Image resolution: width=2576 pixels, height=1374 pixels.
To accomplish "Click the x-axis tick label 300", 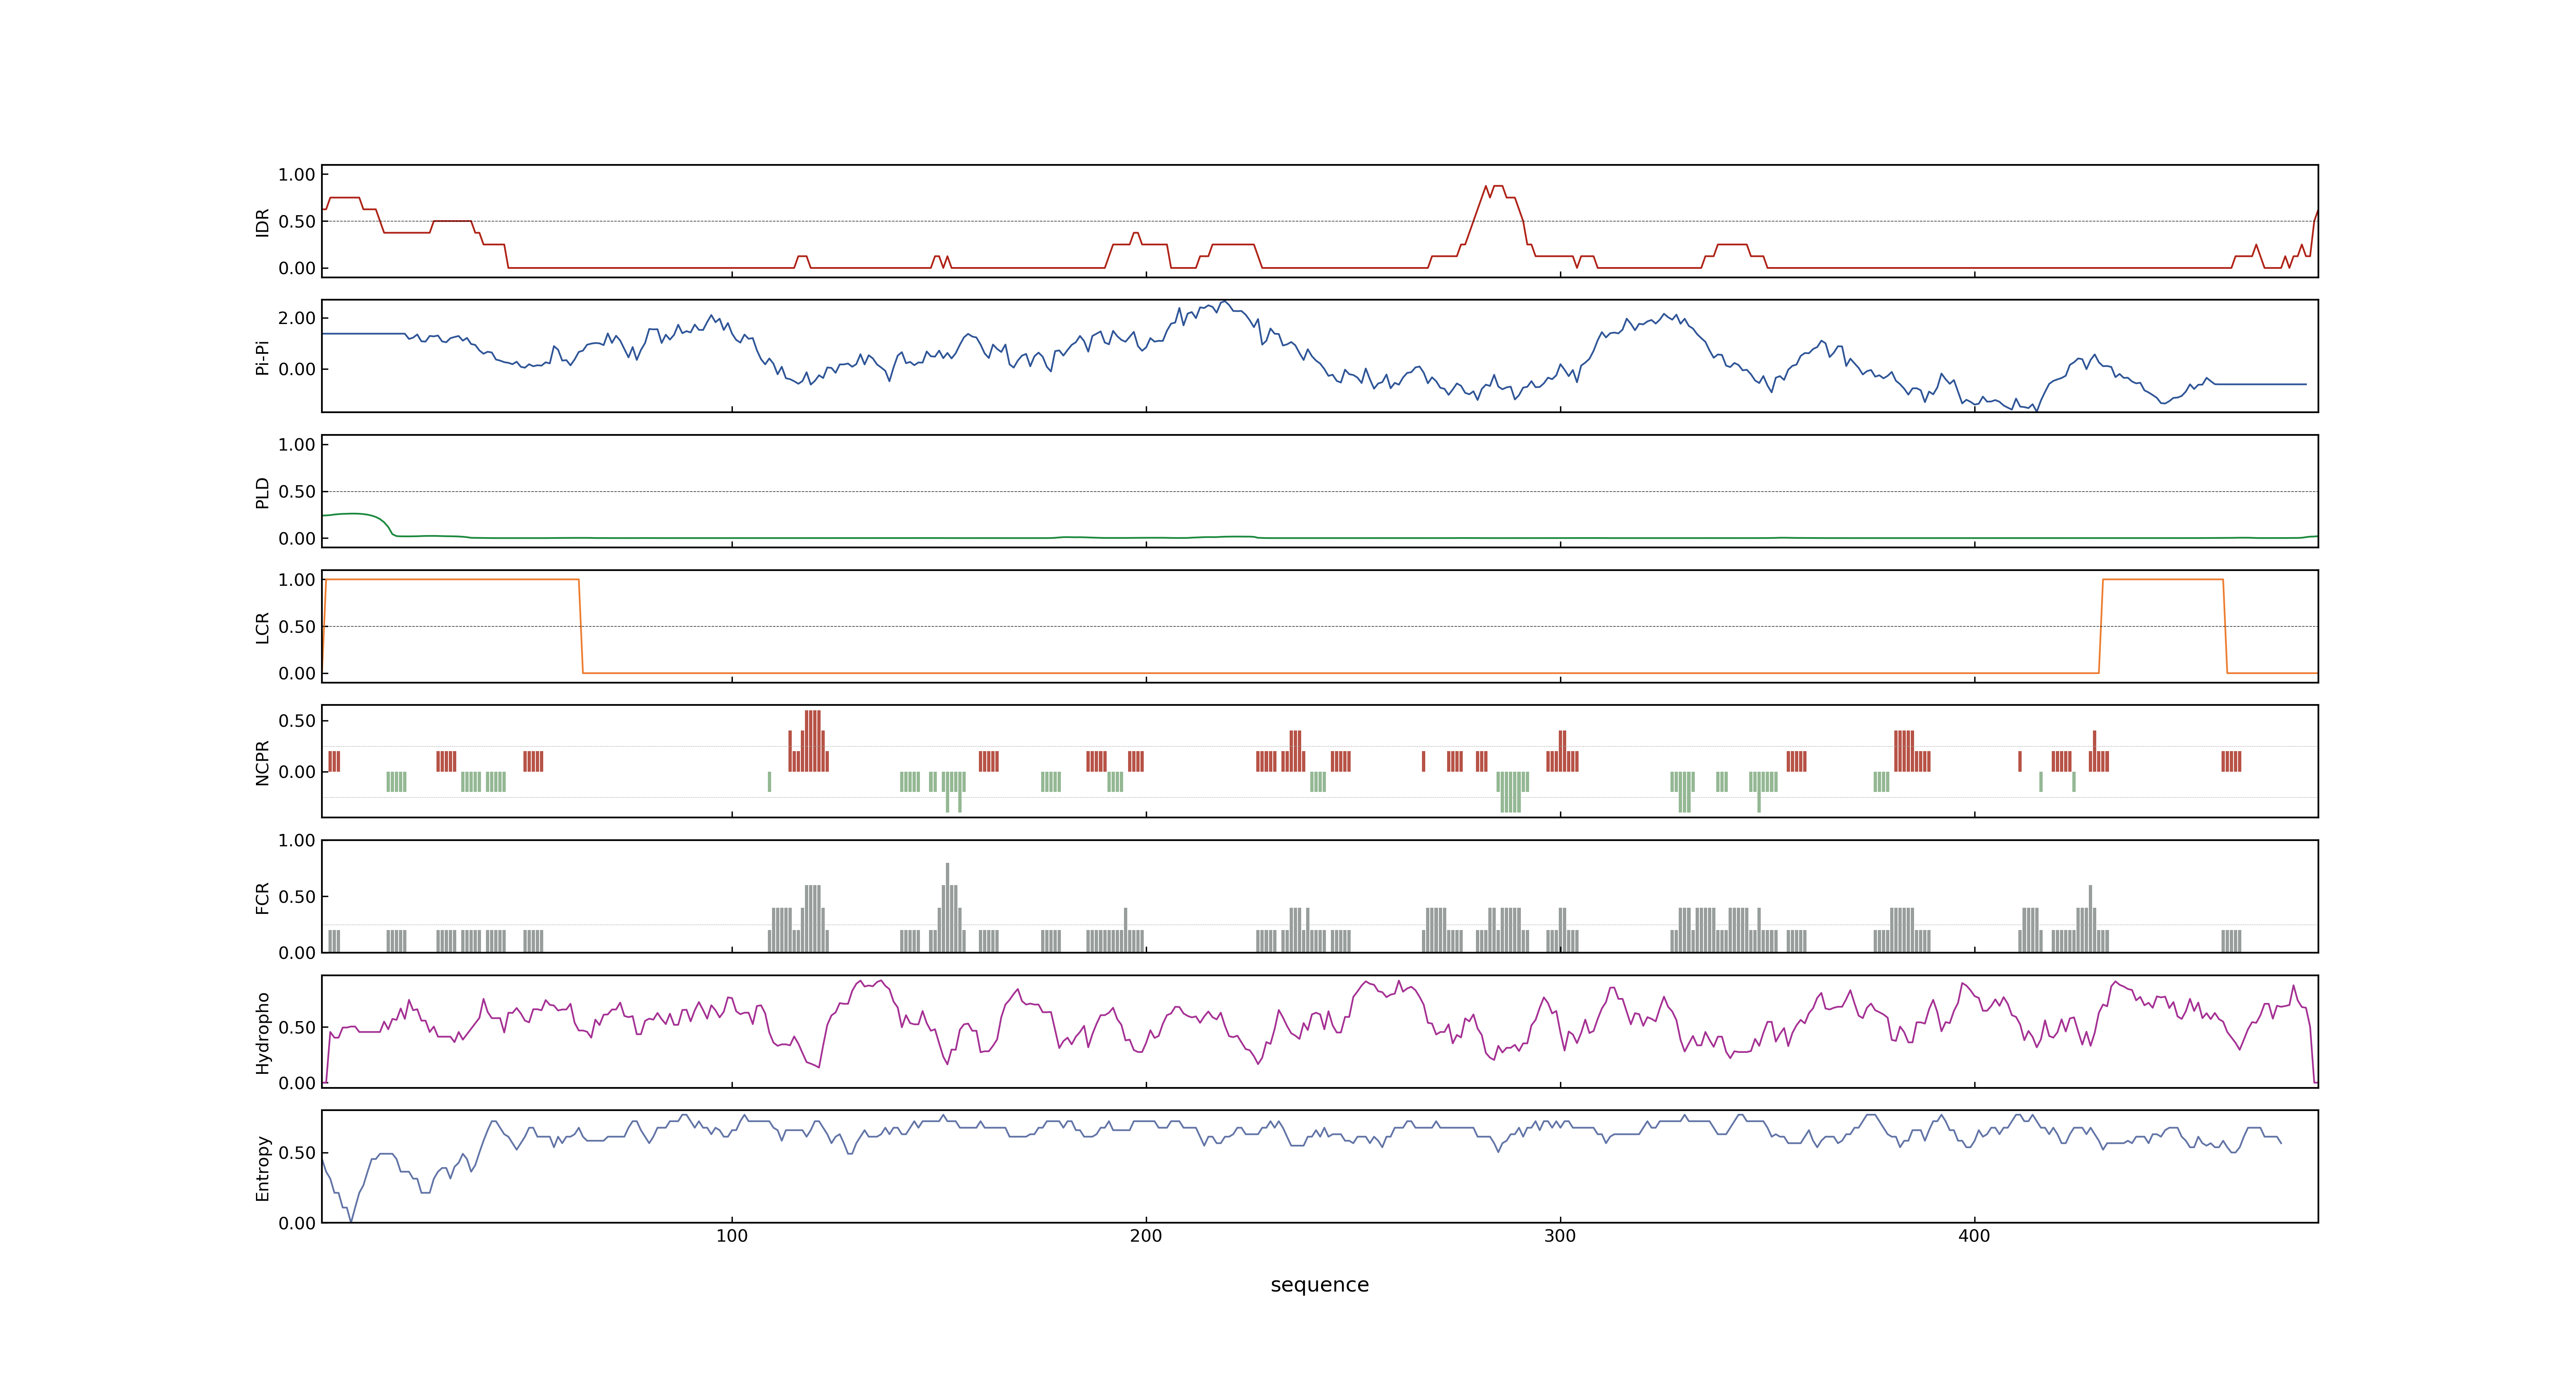I will 1560,1236.
